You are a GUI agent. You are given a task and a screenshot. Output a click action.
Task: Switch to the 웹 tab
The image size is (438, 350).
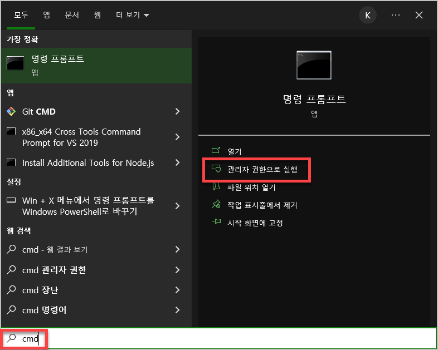coord(97,15)
